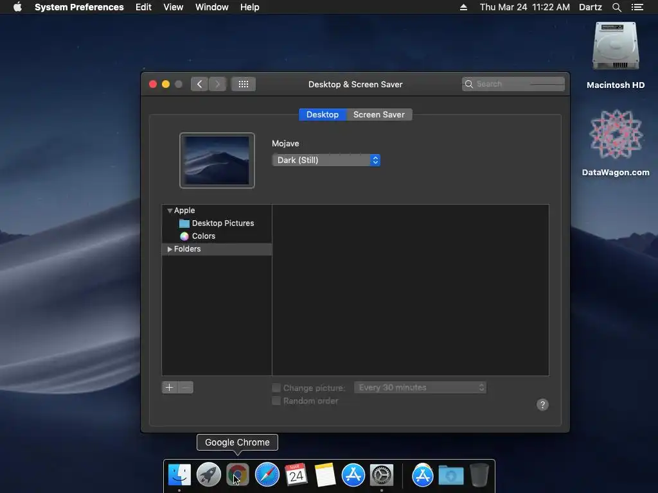
Task: Collapse the Apple disclosure triangle
Action: click(170, 211)
